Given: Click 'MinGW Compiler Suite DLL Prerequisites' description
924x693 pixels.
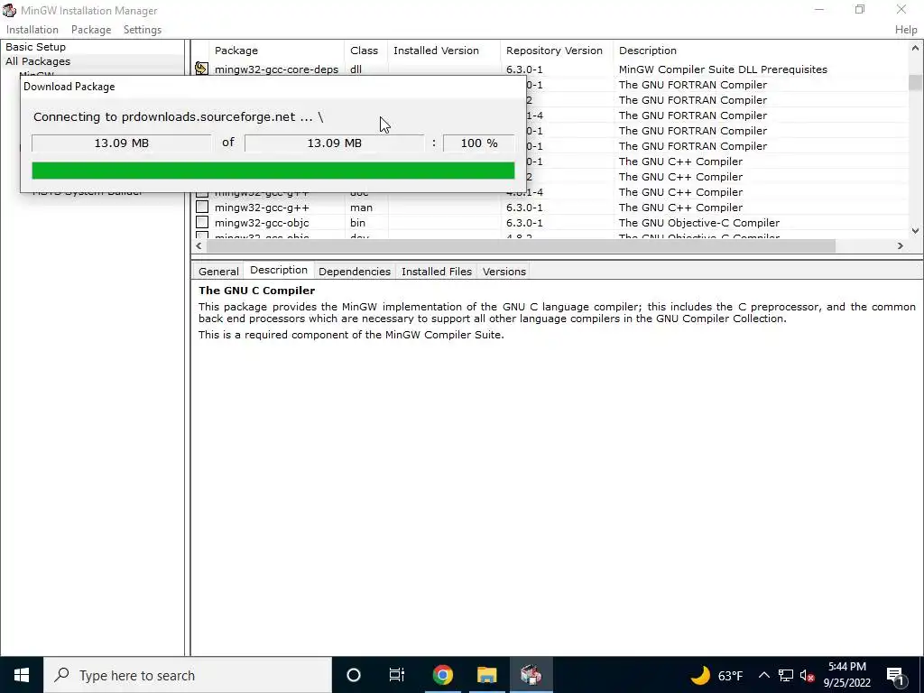Looking at the screenshot, I should [723, 69].
